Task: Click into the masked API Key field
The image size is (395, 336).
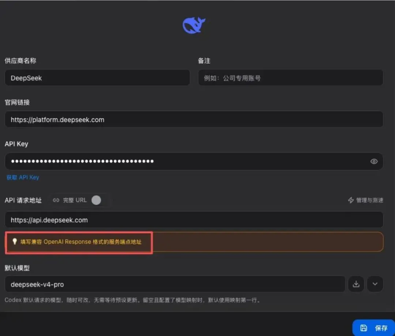Action: tap(194, 161)
